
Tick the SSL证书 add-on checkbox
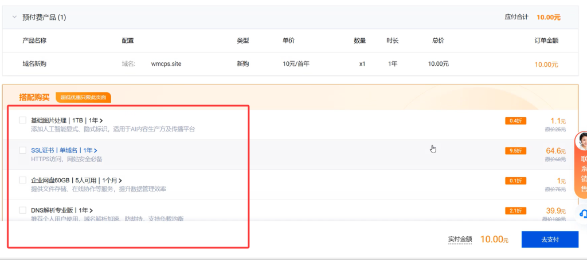23,150
